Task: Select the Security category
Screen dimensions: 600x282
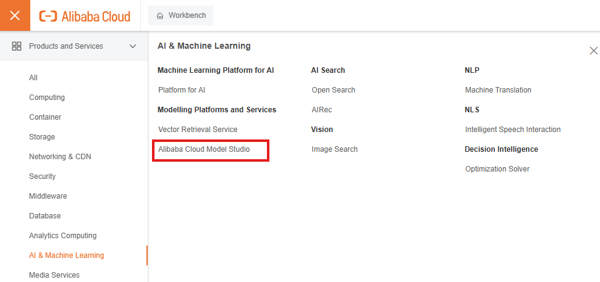Action: [43, 176]
